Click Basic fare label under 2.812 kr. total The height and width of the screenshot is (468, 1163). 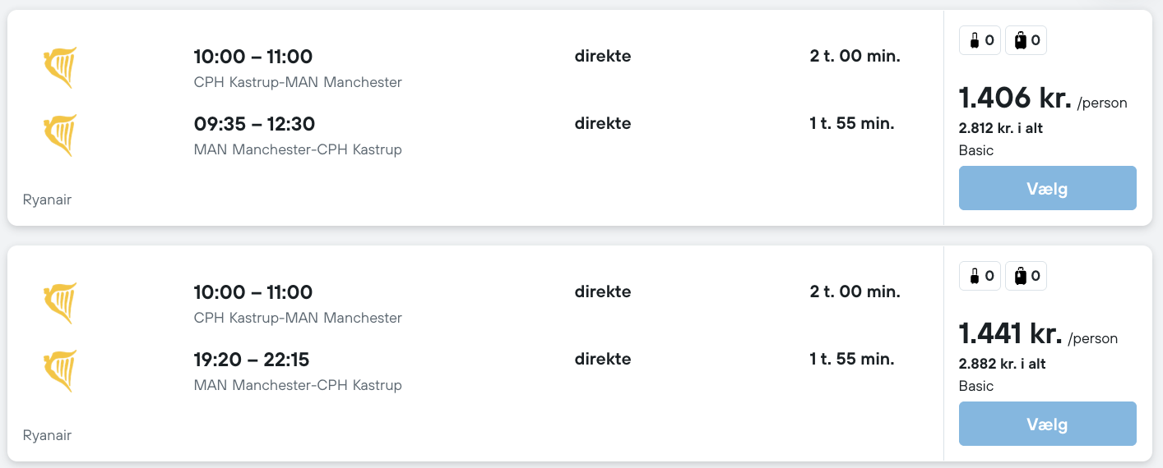coord(975,150)
